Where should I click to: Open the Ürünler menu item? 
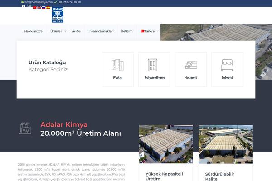click(56, 31)
